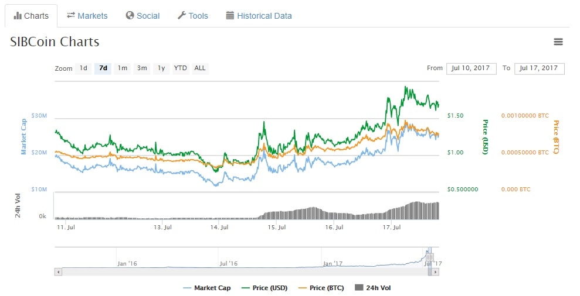Select the 1m zoom range
Screen dimensions: 580x296
pos(122,68)
